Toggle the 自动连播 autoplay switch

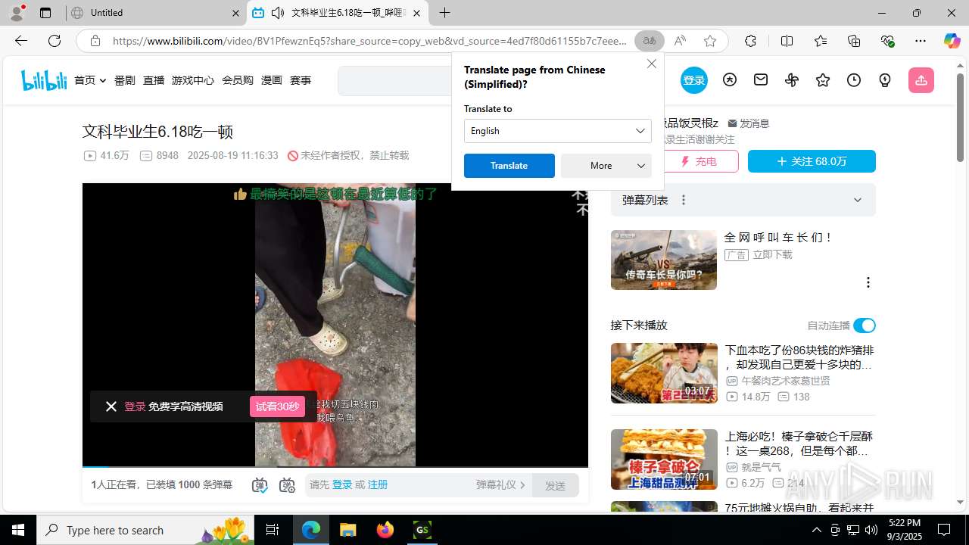(864, 325)
